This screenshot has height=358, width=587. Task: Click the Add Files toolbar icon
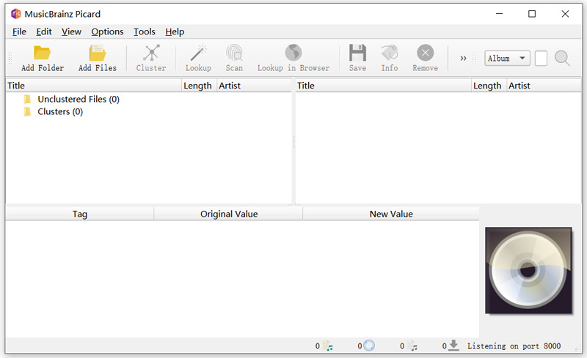pos(98,53)
